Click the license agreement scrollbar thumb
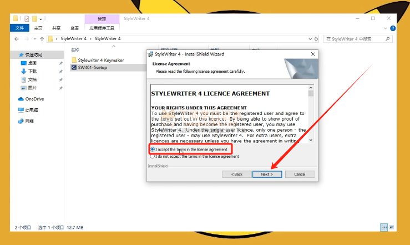The width and height of the screenshot is (410, 245). point(311,93)
